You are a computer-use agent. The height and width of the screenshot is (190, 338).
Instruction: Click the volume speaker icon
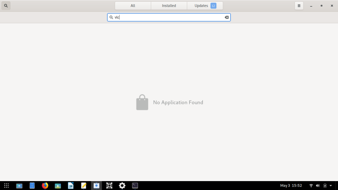click(x=318, y=185)
